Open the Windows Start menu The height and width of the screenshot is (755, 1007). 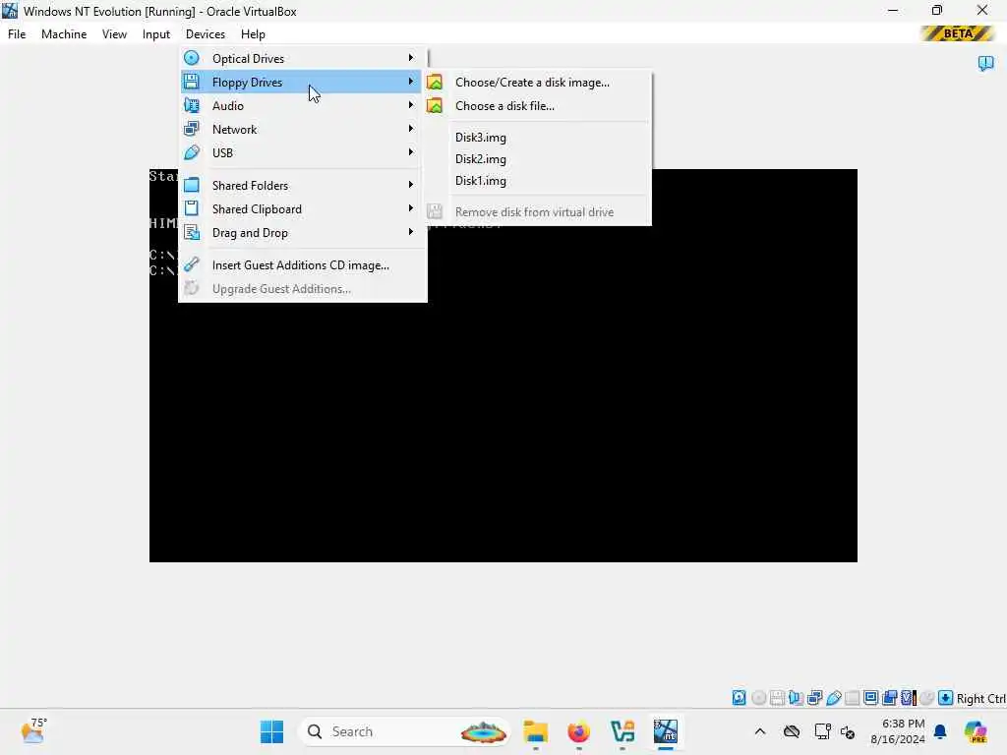271,731
